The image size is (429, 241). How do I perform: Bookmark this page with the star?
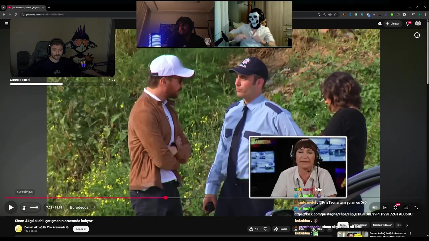click(x=335, y=14)
